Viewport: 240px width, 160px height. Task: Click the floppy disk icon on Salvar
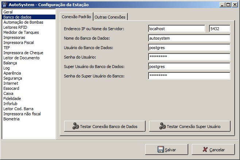pyautogui.click(x=160, y=149)
